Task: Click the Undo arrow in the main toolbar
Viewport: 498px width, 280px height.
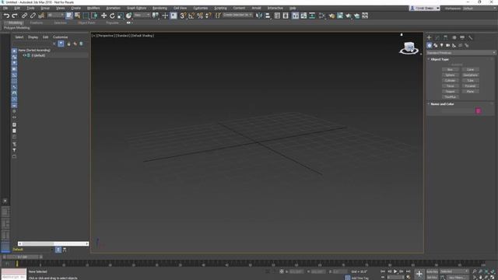Action: click(6, 16)
